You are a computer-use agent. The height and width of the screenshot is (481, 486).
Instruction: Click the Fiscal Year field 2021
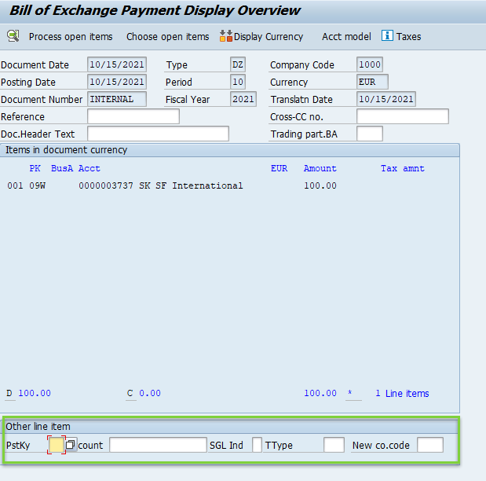point(243,99)
